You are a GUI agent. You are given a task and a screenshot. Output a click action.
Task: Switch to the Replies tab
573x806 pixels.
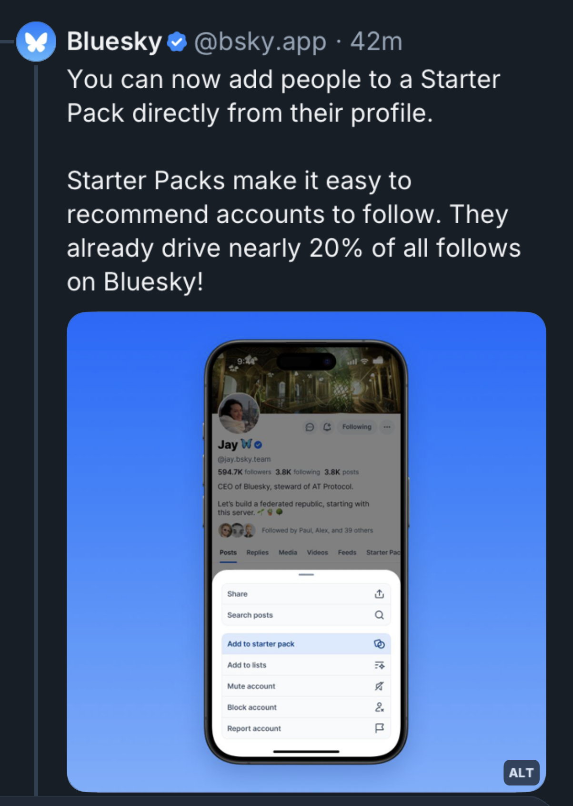click(x=257, y=552)
